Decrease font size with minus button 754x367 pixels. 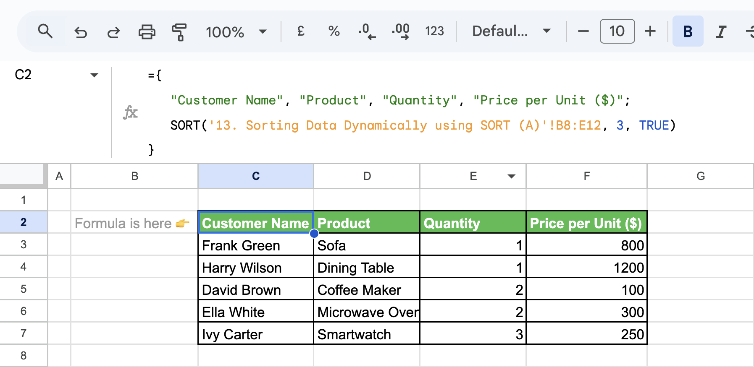pyautogui.click(x=583, y=31)
